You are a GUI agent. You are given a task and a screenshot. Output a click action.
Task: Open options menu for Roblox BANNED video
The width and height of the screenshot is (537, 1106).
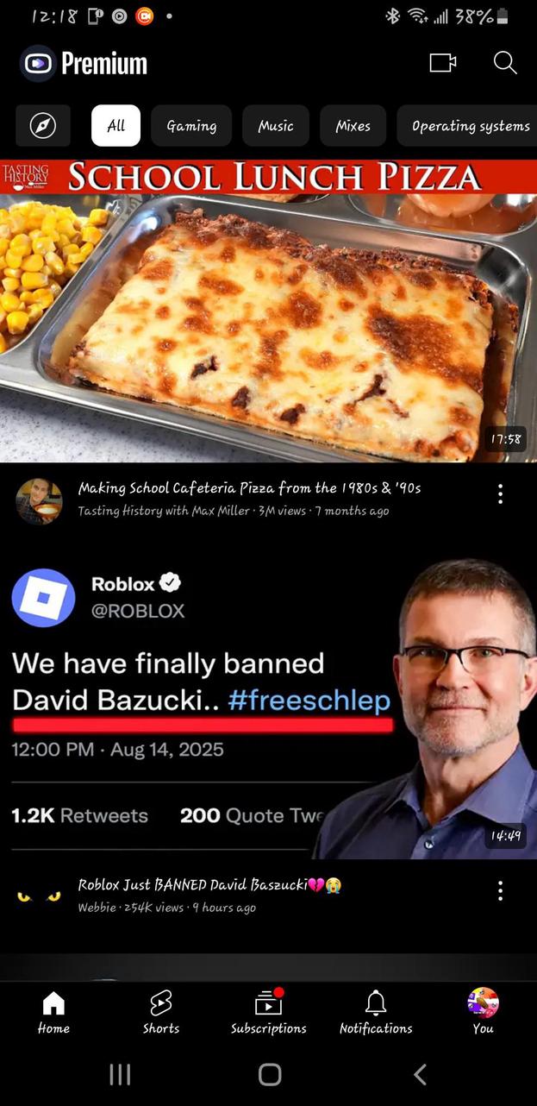point(500,891)
